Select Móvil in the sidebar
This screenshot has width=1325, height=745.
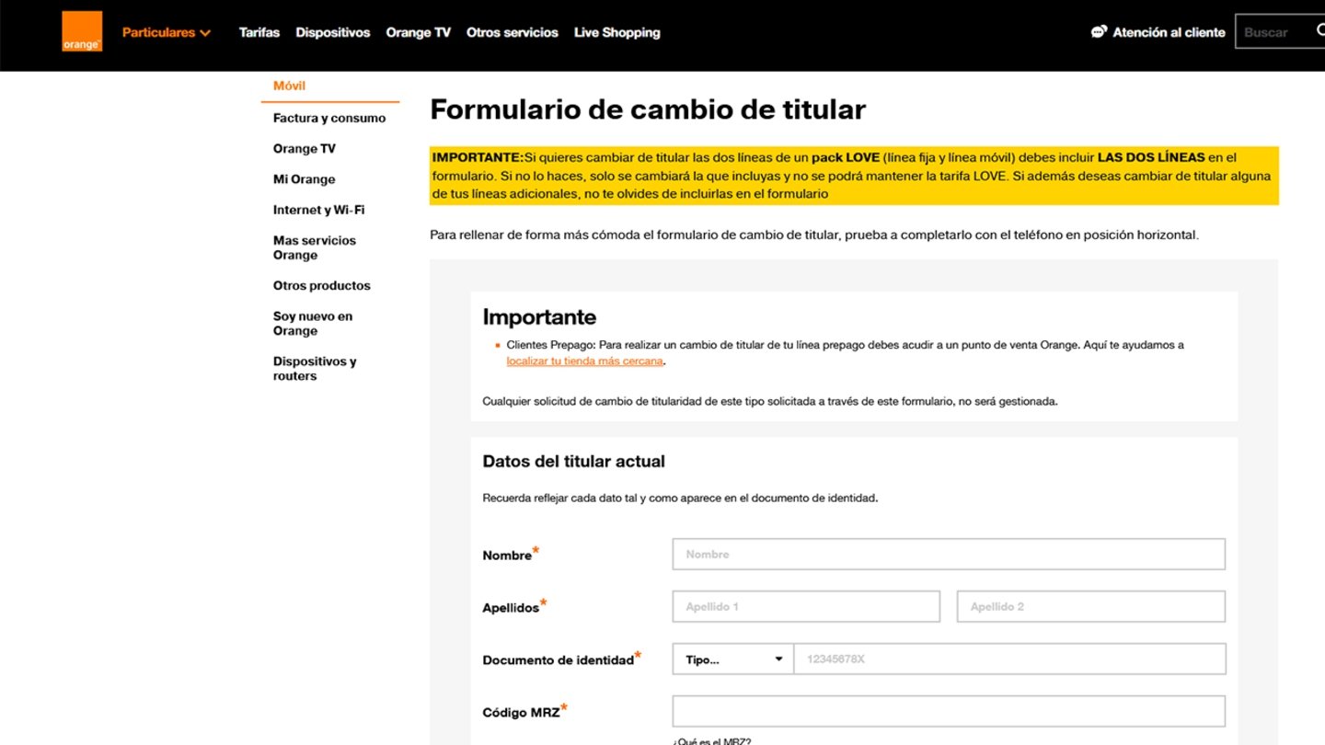click(289, 86)
